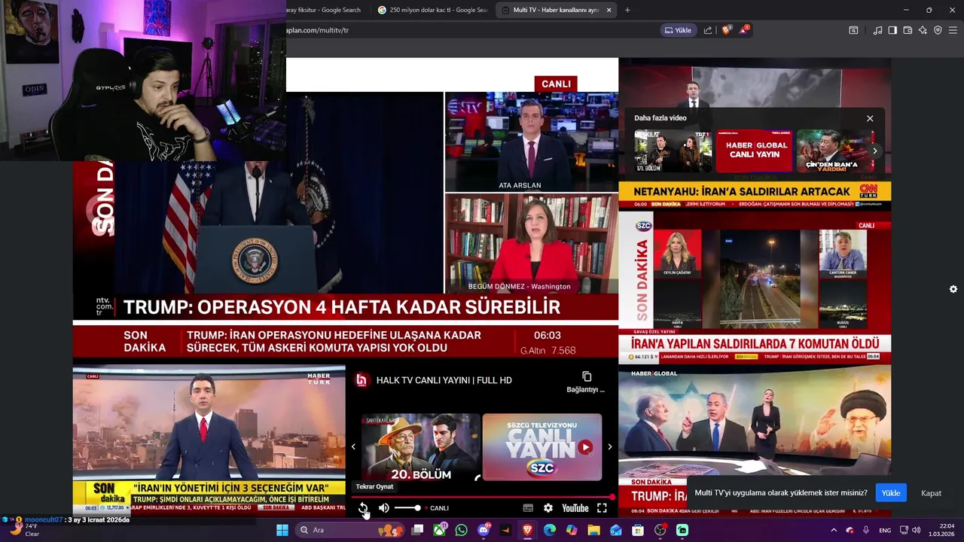
Task: Click the microphone icon in system tray
Action: pyautogui.click(x=866, y=530)
